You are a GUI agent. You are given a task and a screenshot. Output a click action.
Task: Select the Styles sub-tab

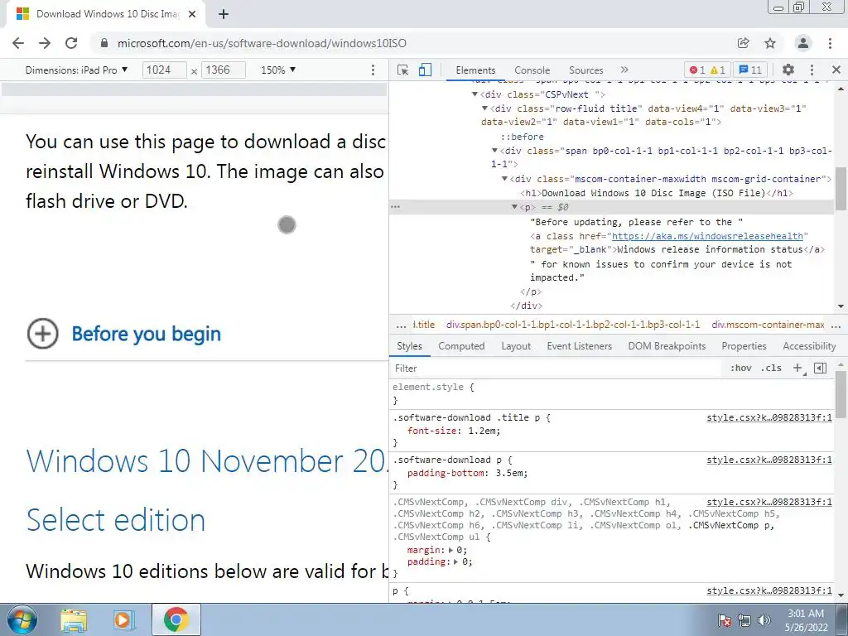tap(409, 346)
